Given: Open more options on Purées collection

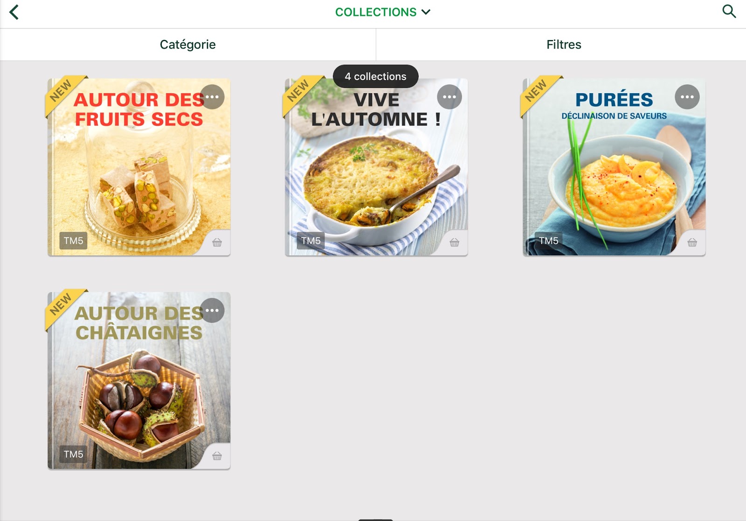Looking at the screenshot, I should coord(687,97).
